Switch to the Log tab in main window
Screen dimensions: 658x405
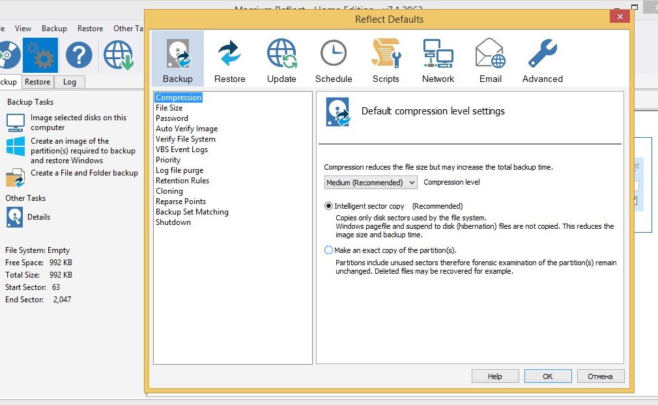tap(70, 82)
